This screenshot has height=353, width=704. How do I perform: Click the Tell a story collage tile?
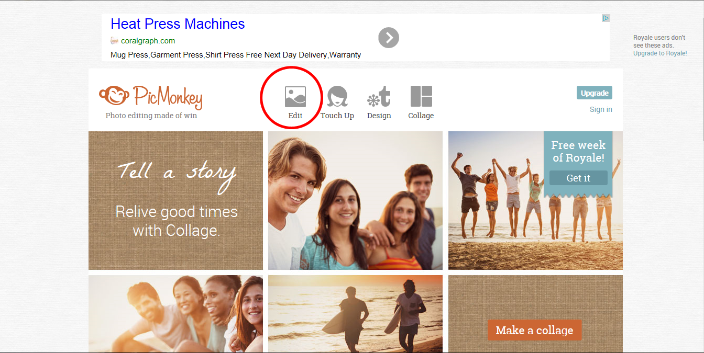[x=175, y=200]
